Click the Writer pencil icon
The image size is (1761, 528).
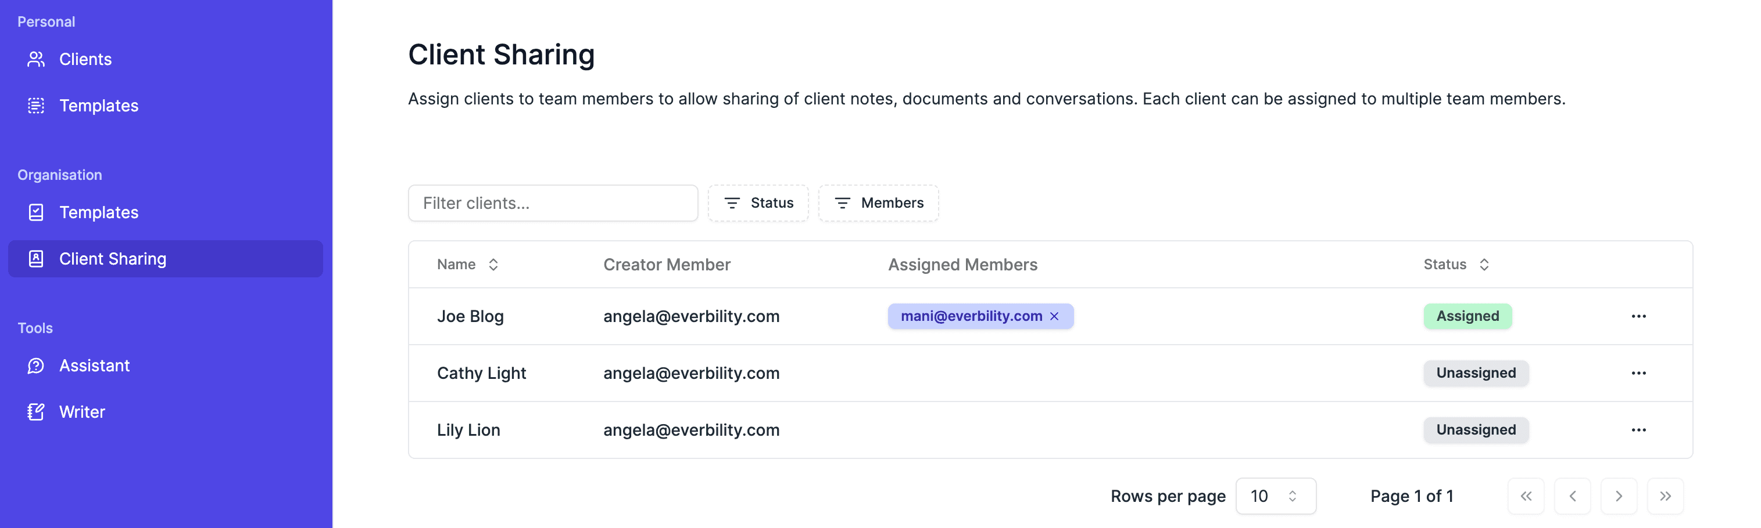[35, 412]
